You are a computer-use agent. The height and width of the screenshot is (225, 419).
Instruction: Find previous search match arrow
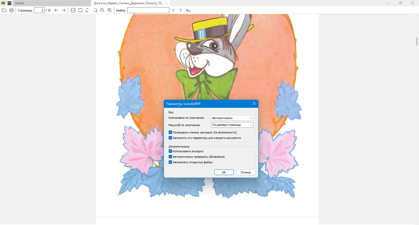(173, 10)
